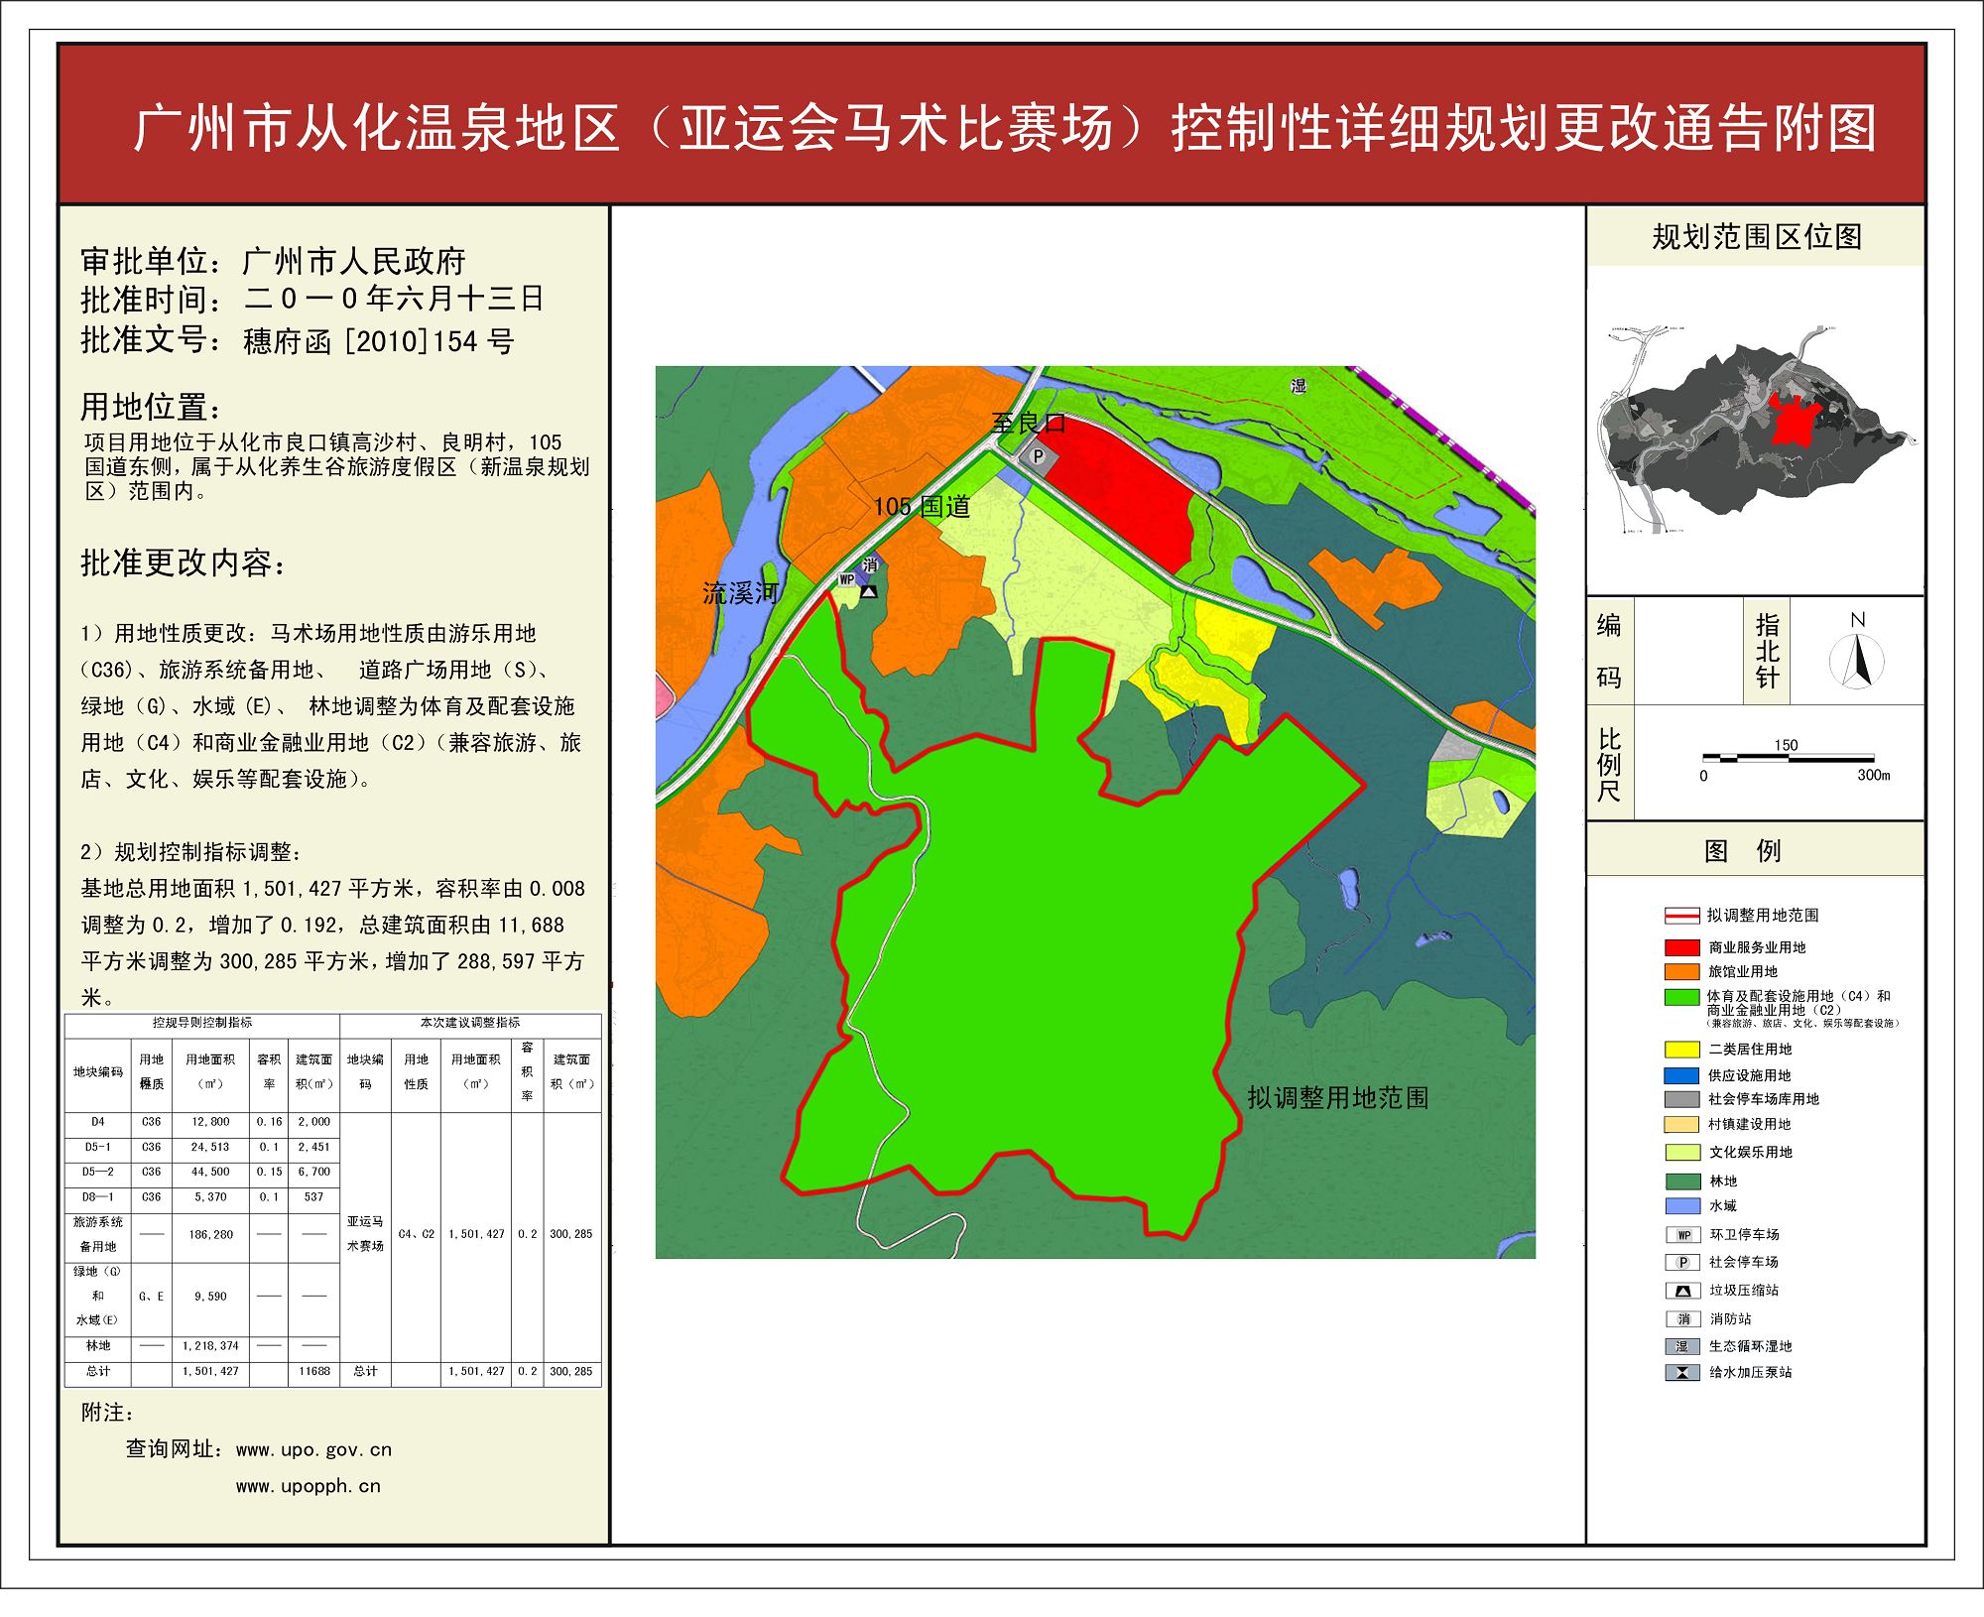Click the 亚运马术赛场 cell in the table
The image size is (1984, 1617).
pyautogui.click(x=365, y=1234)
